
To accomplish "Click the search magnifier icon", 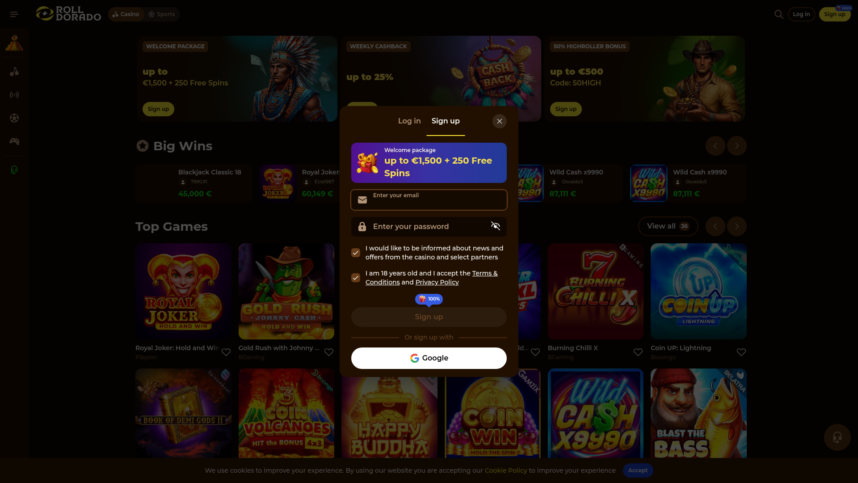I will pos(779,14).
